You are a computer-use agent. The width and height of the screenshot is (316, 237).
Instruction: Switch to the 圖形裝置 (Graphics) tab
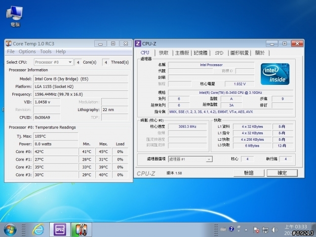coord(239,53)
